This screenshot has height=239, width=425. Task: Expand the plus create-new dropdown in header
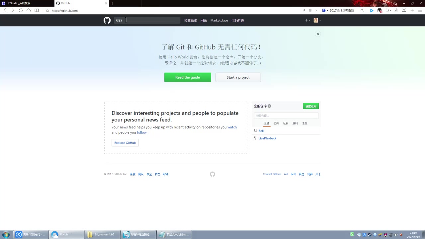[x=307, y=20]
